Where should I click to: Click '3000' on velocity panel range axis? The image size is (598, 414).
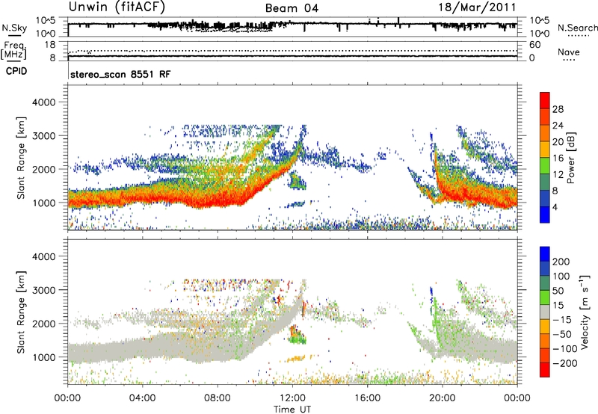[x=44, y=290]
